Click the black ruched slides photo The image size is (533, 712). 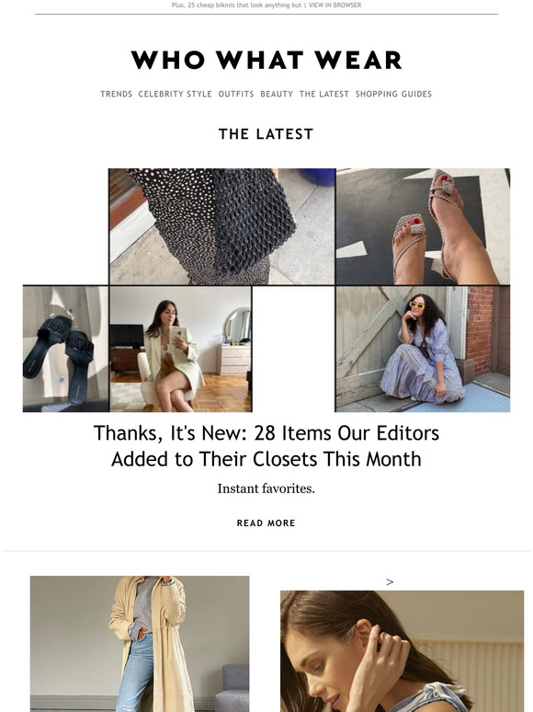(66, 349)
